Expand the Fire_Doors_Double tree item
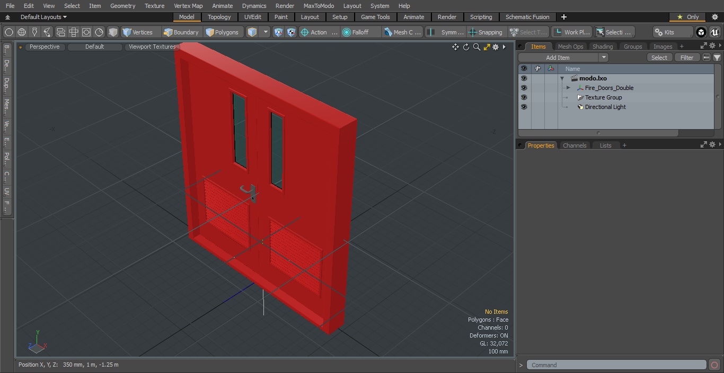The width and height of the screenshot is (724, 373). point(568,88)
